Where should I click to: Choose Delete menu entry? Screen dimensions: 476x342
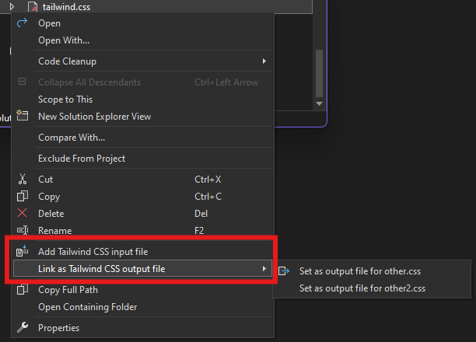point(142,214)
